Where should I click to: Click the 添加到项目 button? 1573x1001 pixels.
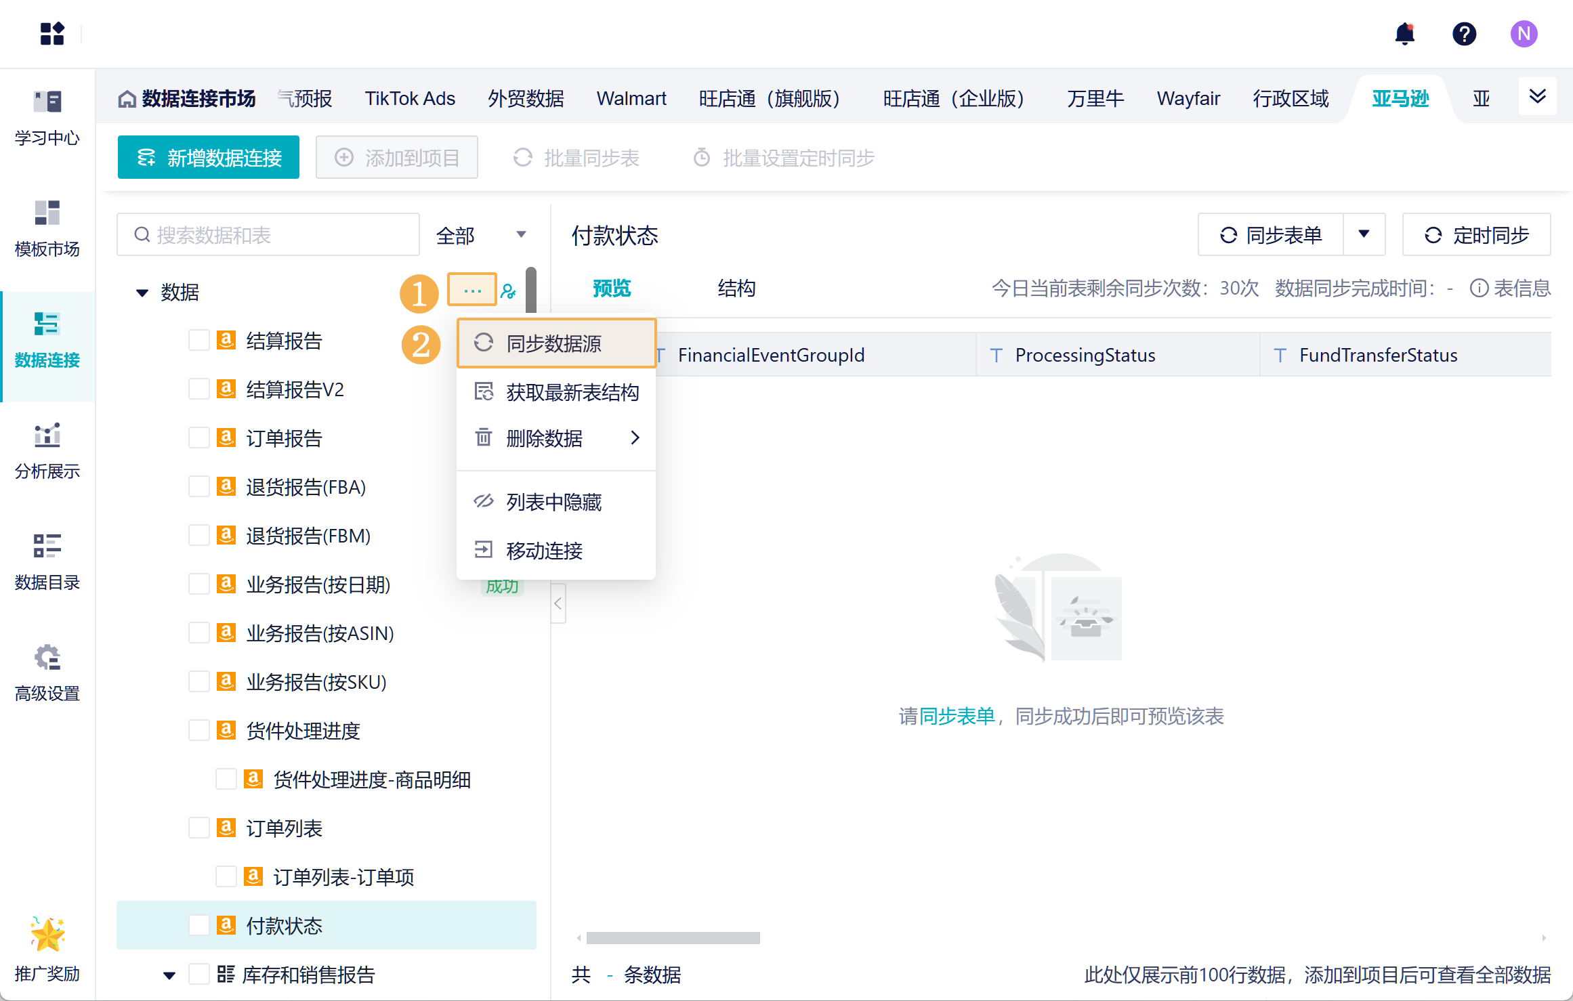coord(397,157)
